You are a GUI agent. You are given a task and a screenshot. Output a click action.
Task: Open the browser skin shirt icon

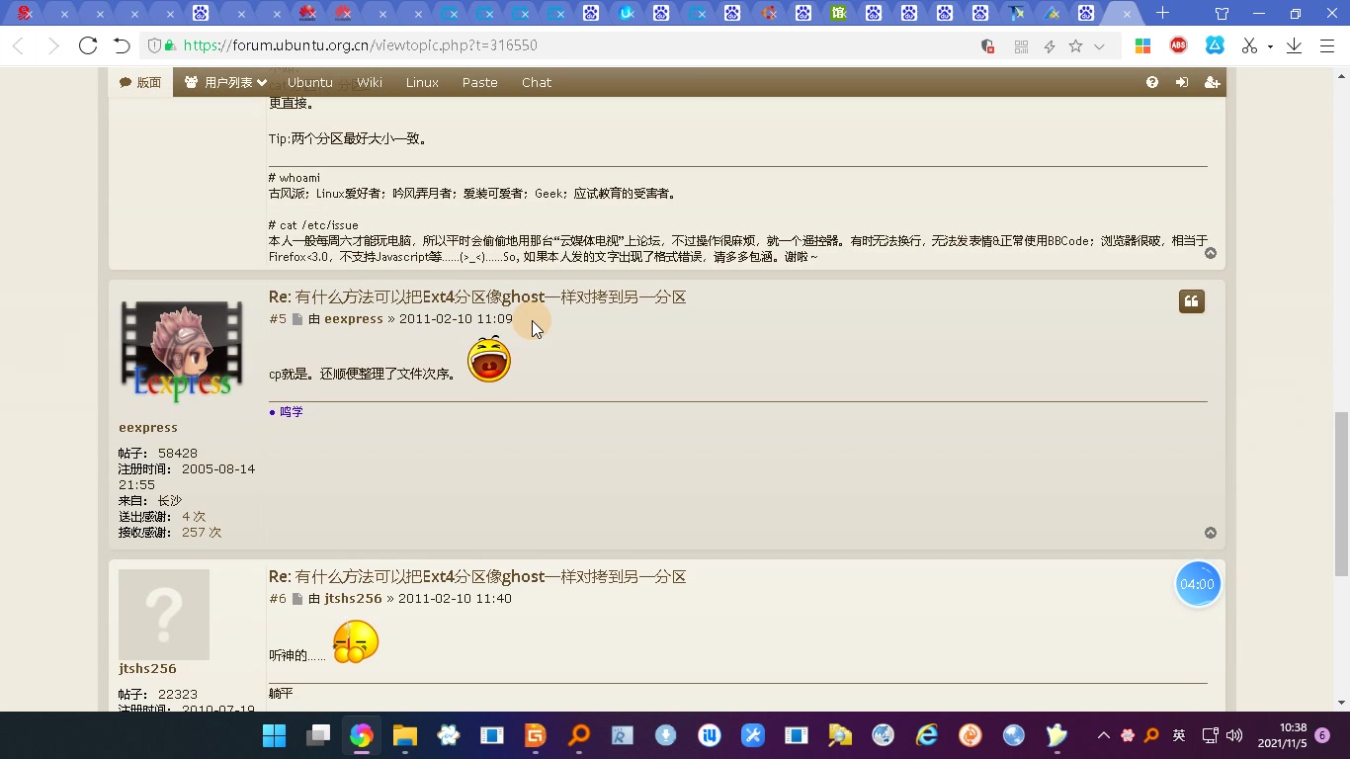click(x=1222, y=14)
